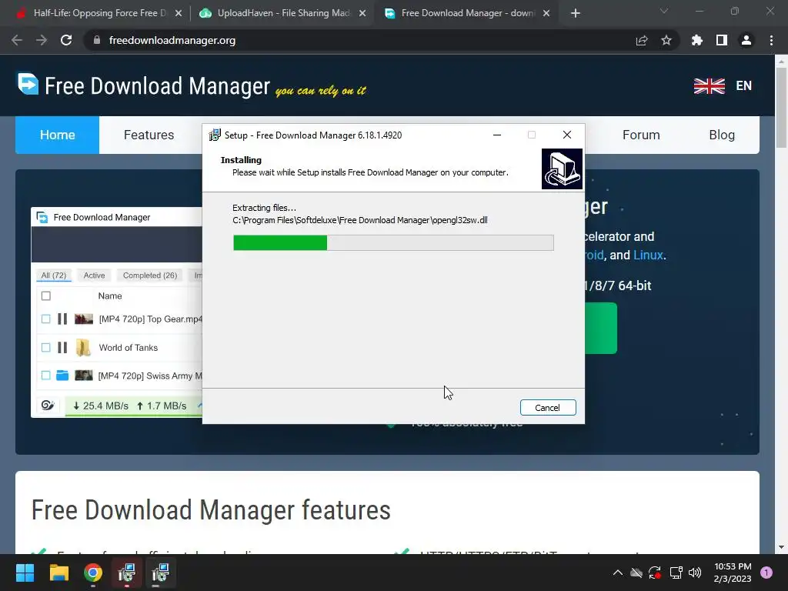The image size is (788, 591).
Task: Pause icon on Top Gear.mp4 row
Action: (62, 319)
